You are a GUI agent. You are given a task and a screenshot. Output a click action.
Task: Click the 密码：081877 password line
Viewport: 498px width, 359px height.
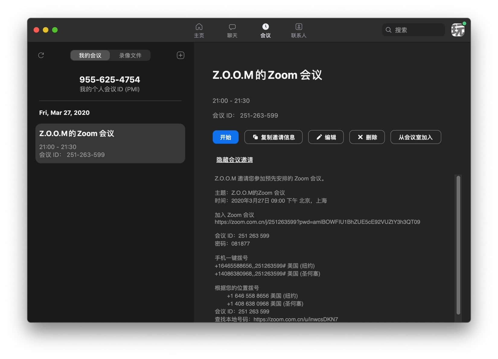pos(232,244)
